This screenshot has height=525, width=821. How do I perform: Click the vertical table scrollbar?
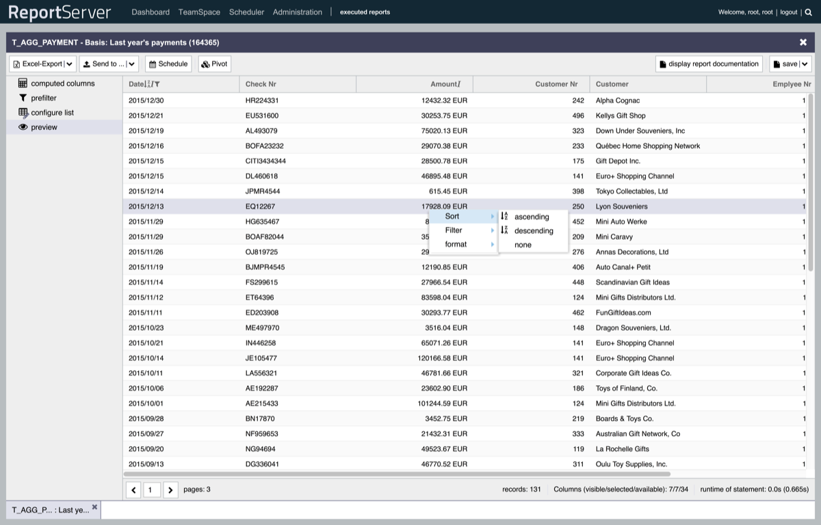[811, 183]
